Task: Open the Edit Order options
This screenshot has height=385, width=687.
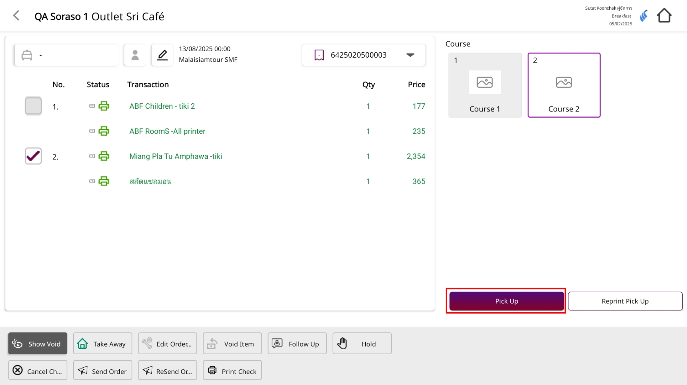Action: (167, 344)
